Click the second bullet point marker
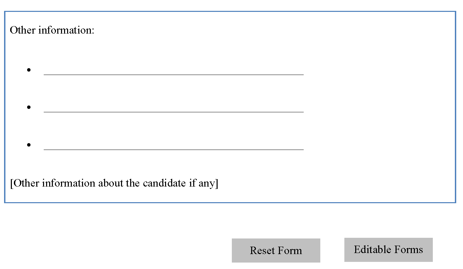 [x=29, y=107]
